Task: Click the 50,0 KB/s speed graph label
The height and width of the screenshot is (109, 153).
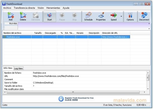Action: (13, 23)
